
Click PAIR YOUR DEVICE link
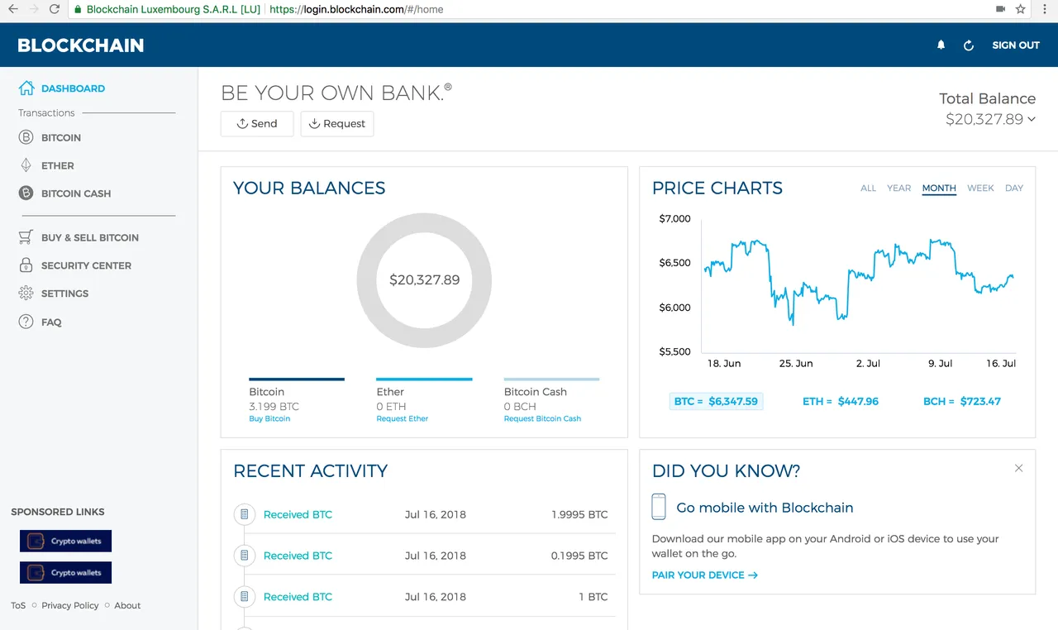tap(704, 575)
